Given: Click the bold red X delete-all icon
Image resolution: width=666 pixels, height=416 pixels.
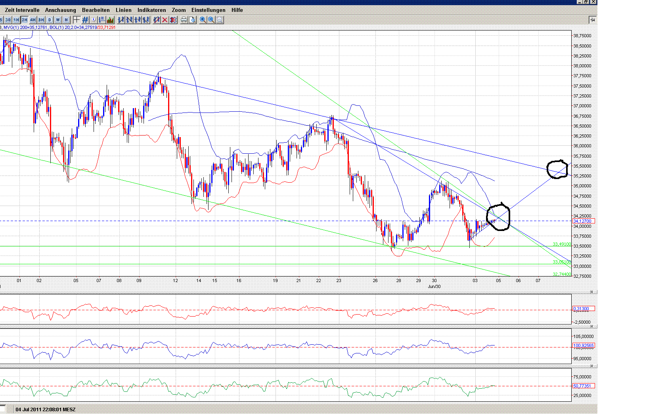Looking at the screenshot, I should [x=173, y=20].
